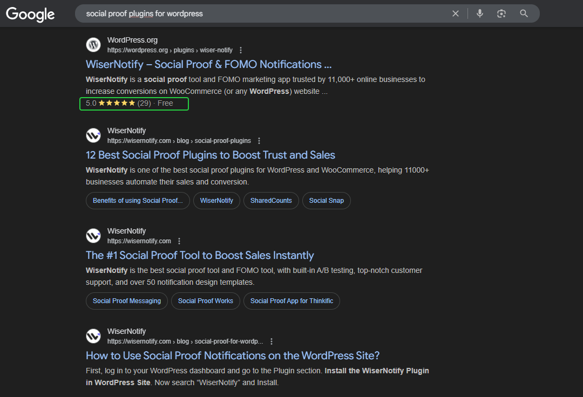The height and width of the screenshot is (397, 583).
Task: Open three-dot menu for WordPress.org result
Action: click(241, 50)
